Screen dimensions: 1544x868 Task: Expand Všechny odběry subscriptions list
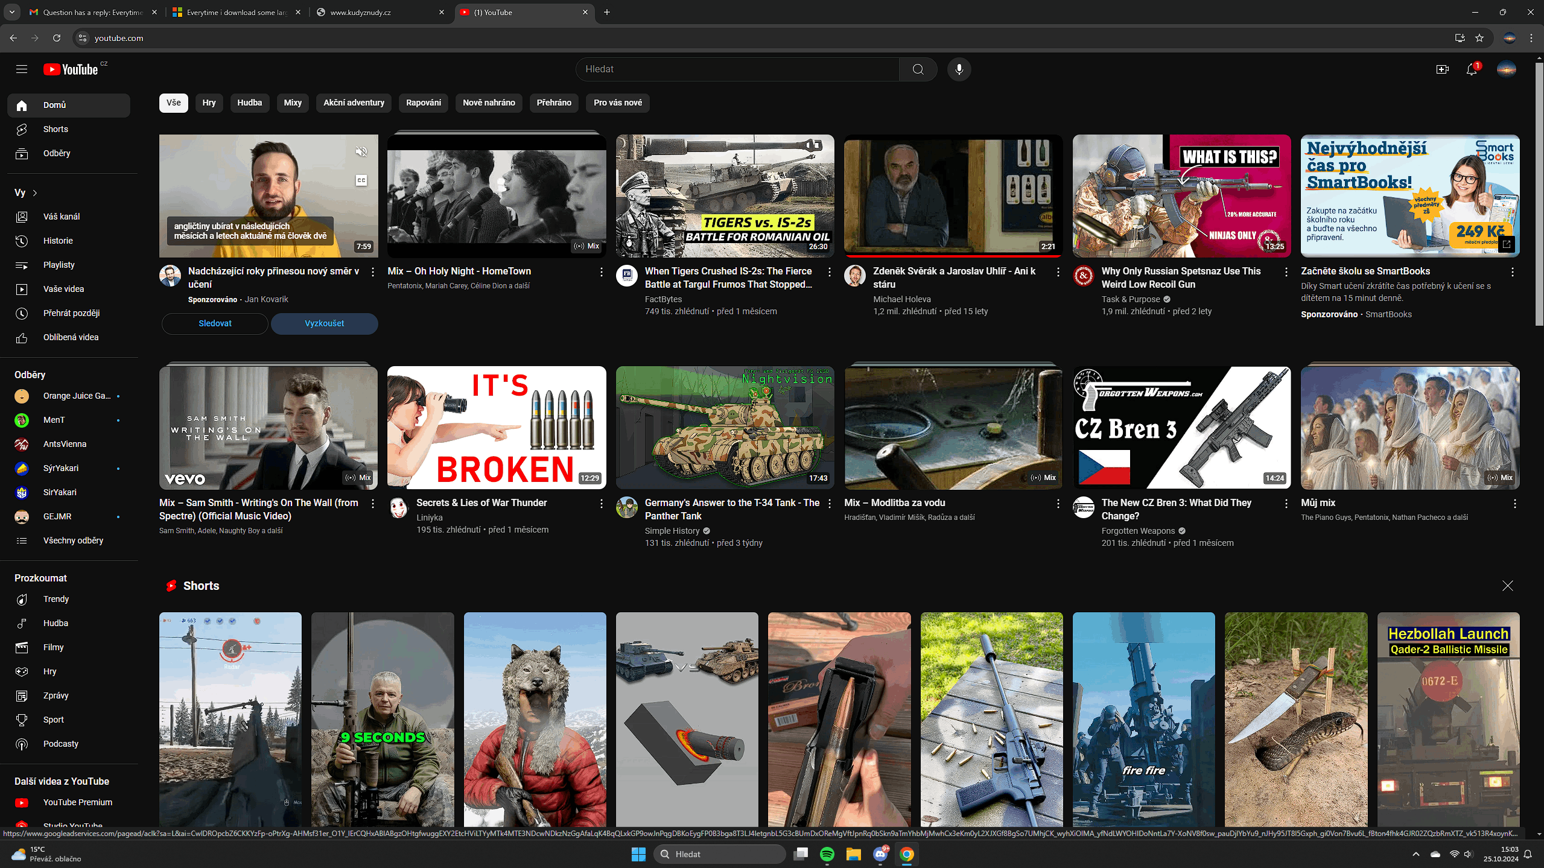[x=73, y=540]
